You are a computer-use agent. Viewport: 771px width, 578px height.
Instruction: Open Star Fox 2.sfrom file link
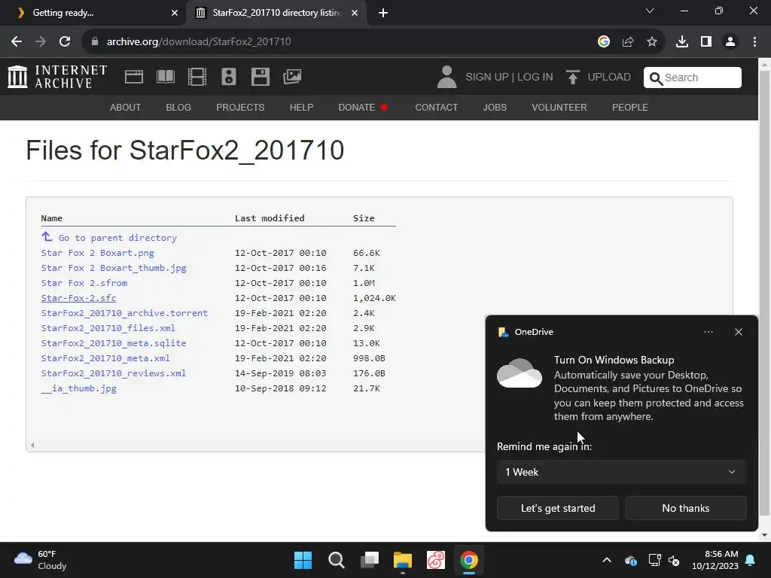[x=84, y=283]
